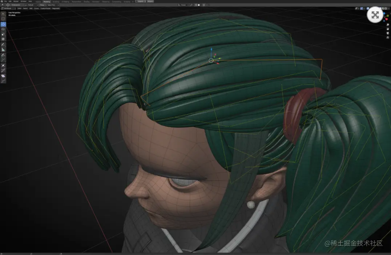Switch to the Sculpting workspace tab
This screenshot has height=255, width=391.
(x=56, y=1)
